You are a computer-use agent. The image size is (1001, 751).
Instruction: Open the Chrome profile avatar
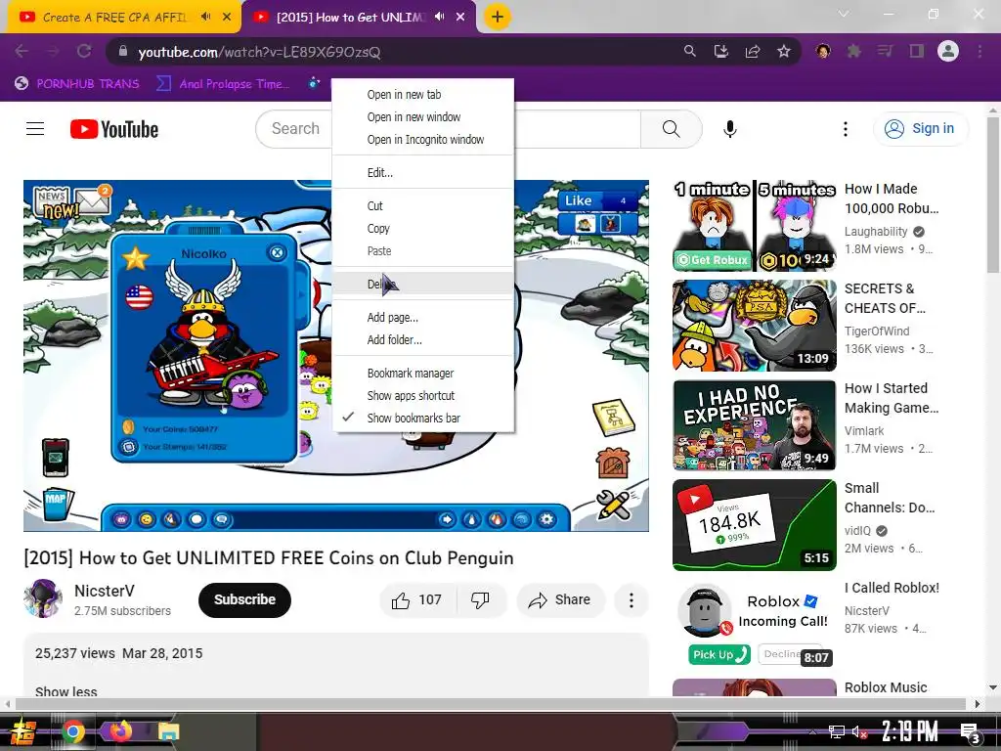coord(948,51)
